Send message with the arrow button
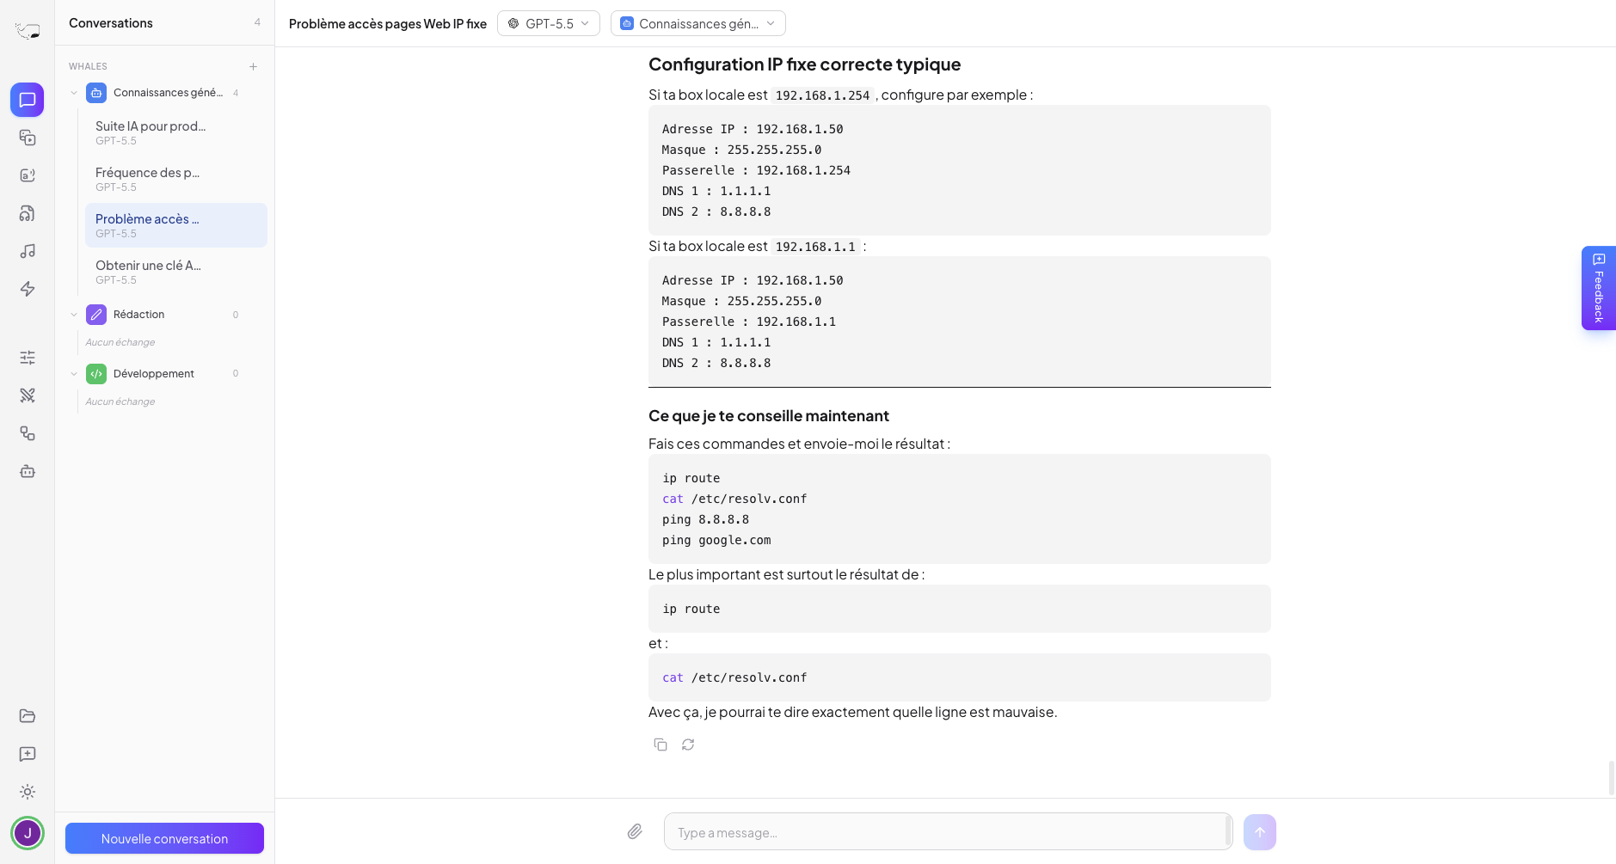This screenshot has height=864, width=1616. [x=1260, y=832]
